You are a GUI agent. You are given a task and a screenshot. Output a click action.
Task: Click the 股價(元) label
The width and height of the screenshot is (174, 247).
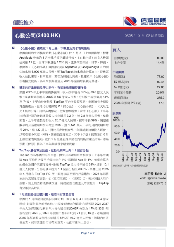coord(119,77)
